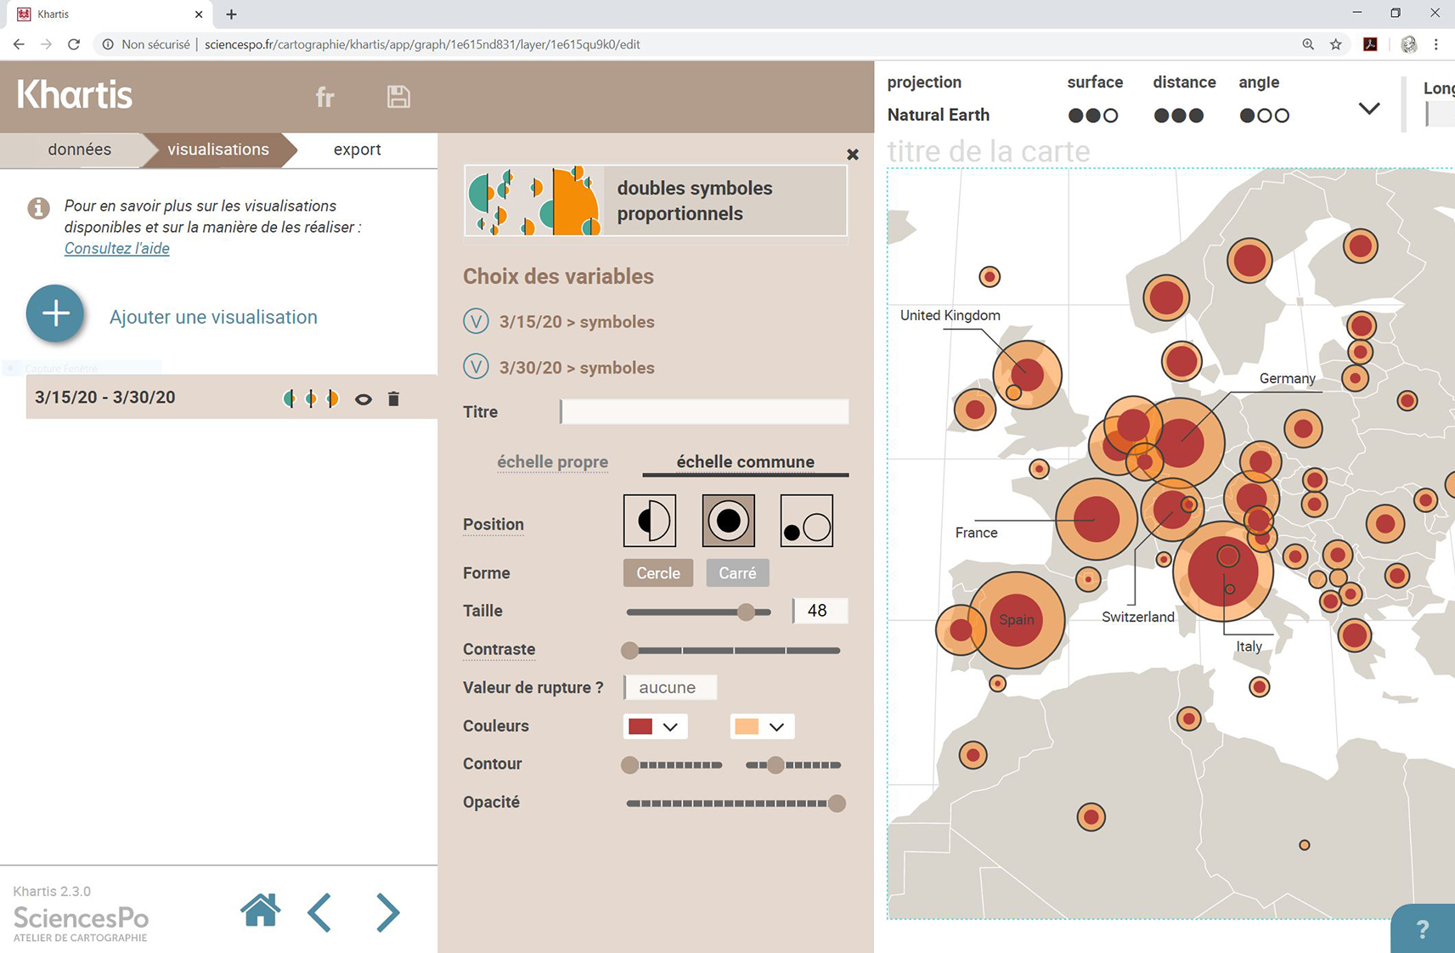The image size is (1455, 953).
Task: Click the Natural Earth projection name
Action: (938, 115)
